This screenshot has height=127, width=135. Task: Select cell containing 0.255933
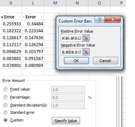(11, 24)
